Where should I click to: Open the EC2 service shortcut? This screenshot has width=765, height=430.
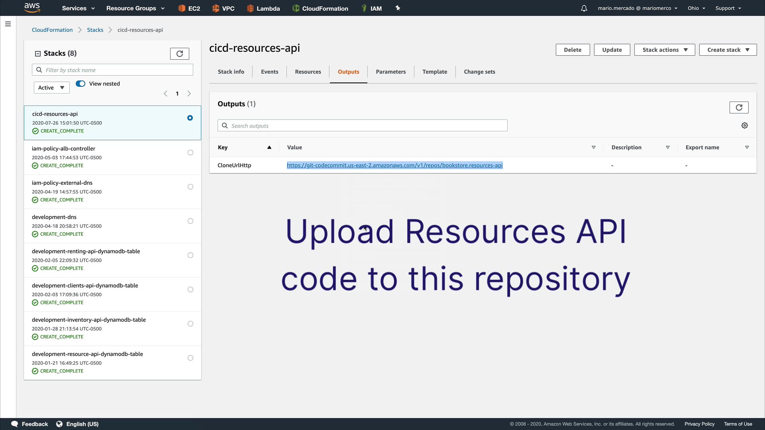point(189,8)
